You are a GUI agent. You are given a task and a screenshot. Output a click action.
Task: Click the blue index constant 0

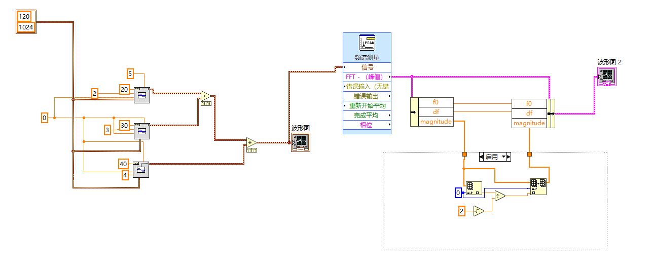458,193
